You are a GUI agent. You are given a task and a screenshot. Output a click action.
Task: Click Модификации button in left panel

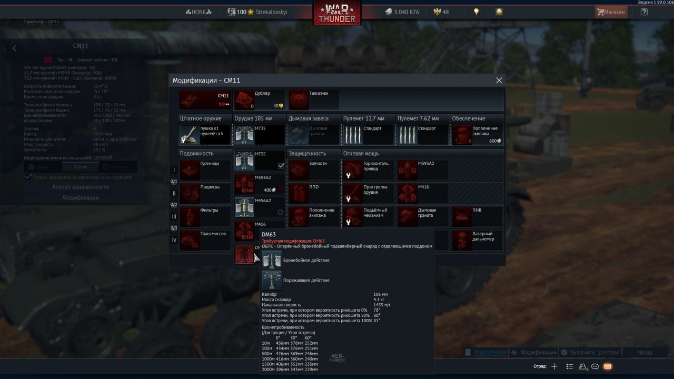[x=80, y=197]
